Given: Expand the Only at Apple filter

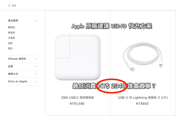Looking at the screenshot, I should (23, 82).
